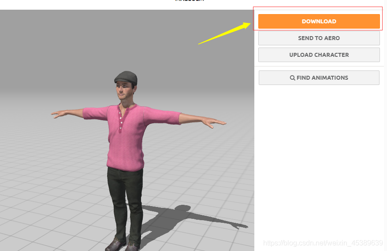The image size is (387, 251).
Task: Open the UPLOAD CHARACTER dialog
Action: 319,55
